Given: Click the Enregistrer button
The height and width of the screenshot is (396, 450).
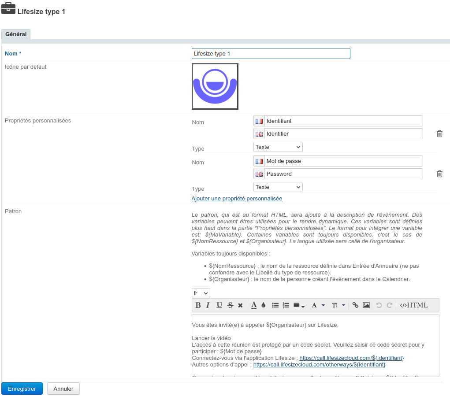Looking at the screenshot, I should pos(22,389).
